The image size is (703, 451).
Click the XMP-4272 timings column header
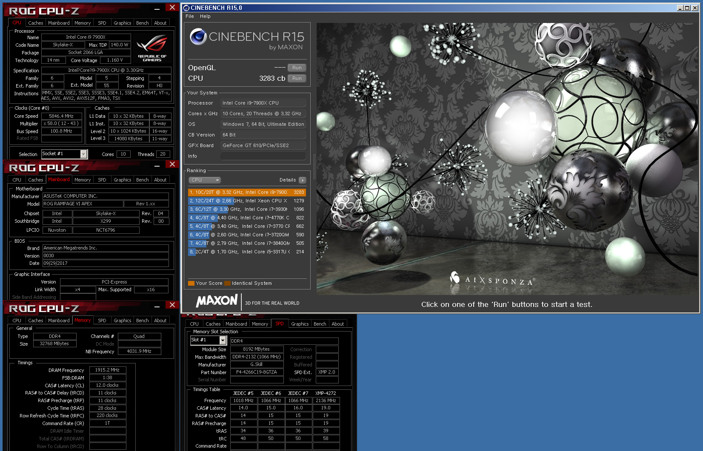click(x=326, y=393)
